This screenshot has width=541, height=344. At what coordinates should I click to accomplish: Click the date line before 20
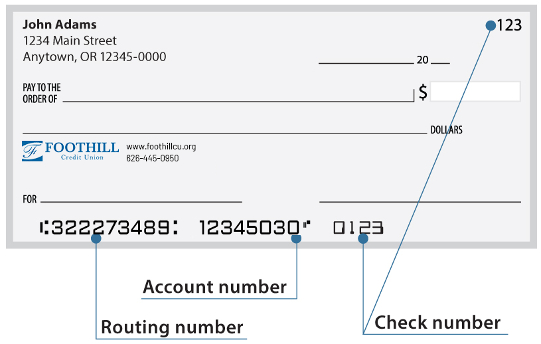(x=366, y=63)
